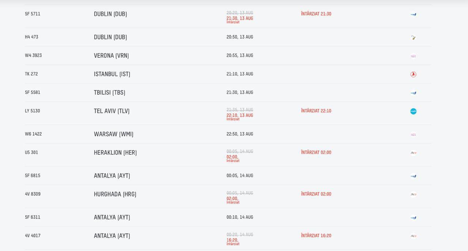This screenshot has height=251, width=468.
Task: Click flight number H4 473
Action: click(31, 37)
